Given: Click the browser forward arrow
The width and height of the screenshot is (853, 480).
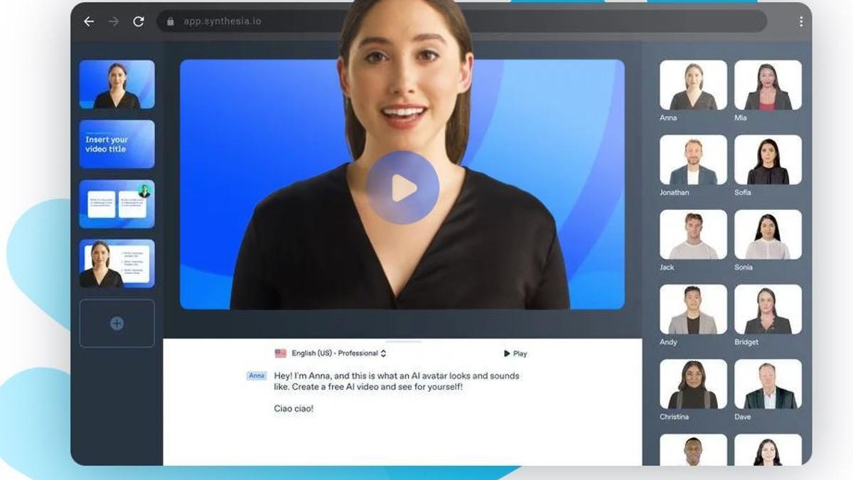Looking at the screenshot, I should click(114, 21).
